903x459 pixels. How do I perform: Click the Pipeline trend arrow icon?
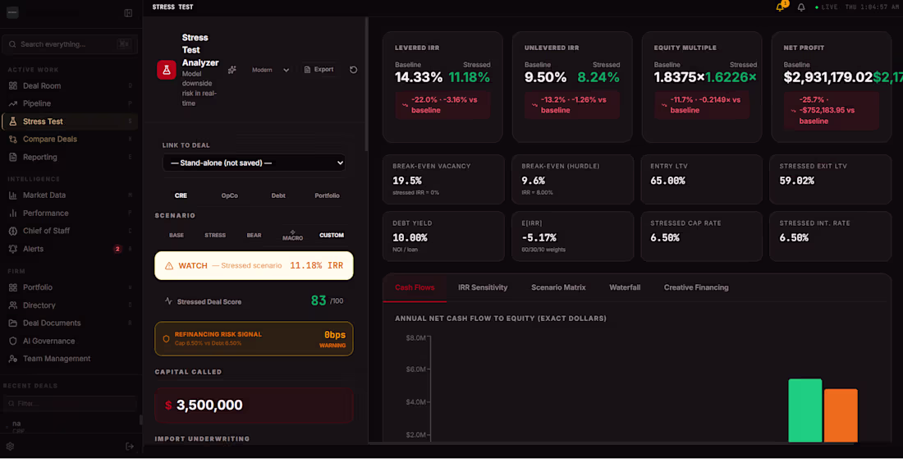(x=12, y=103)
